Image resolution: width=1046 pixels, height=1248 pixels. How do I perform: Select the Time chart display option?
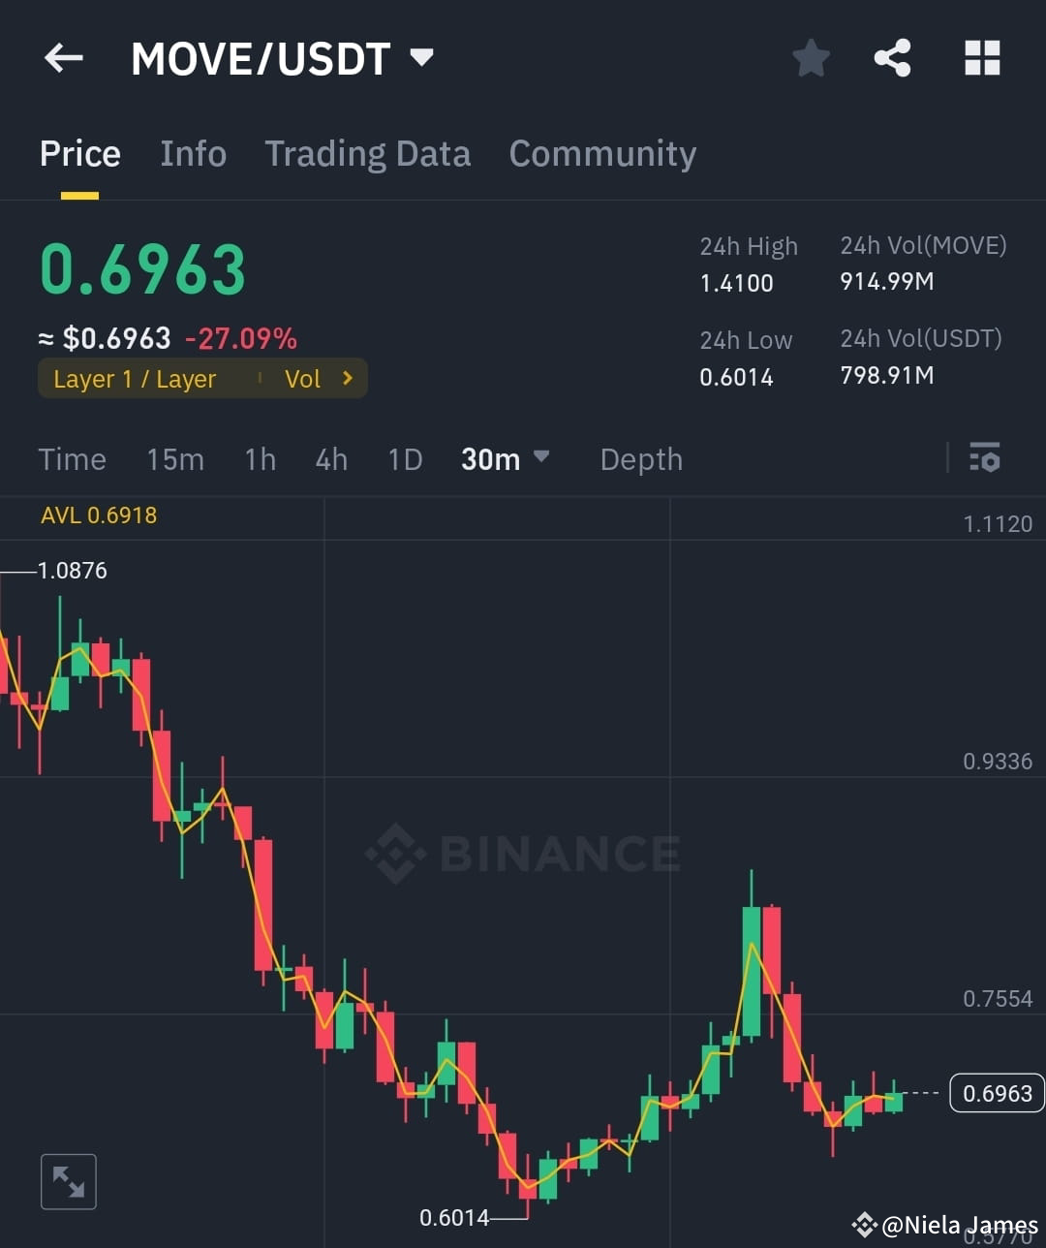click(x=72, y=459)
